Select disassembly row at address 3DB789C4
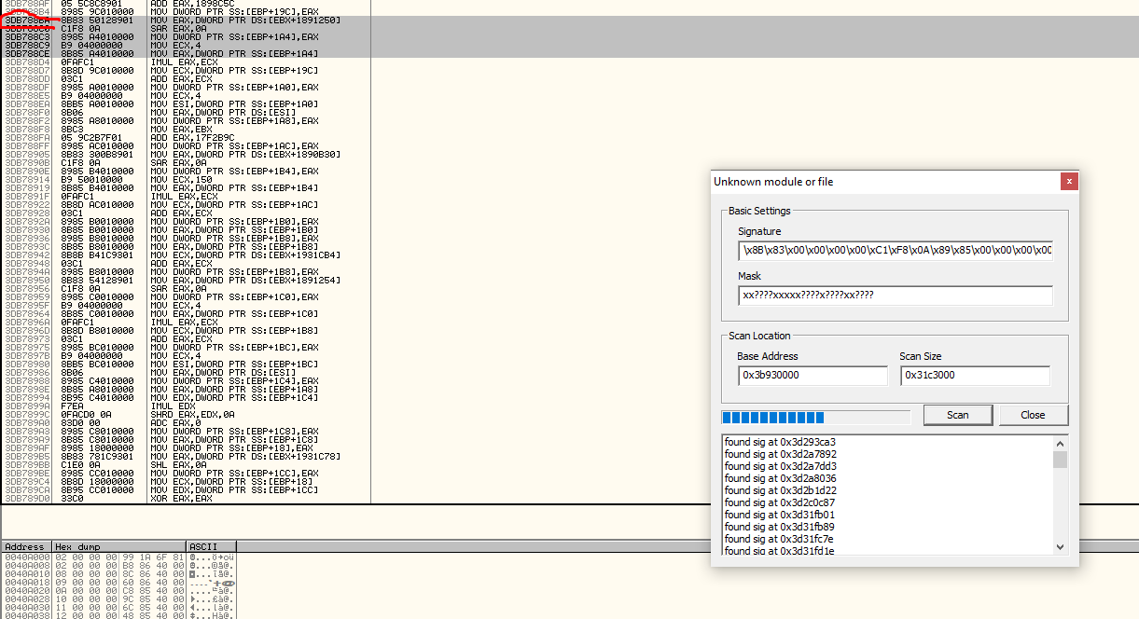Viewport: 1139px width, 619px height. click(187, 481)
